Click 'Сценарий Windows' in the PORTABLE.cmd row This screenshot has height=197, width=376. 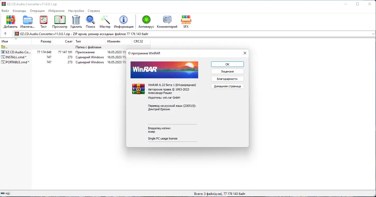(x=90, y=62)
